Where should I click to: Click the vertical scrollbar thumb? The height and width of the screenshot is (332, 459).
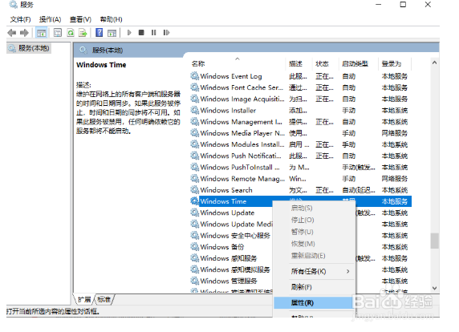click(434, 241)
